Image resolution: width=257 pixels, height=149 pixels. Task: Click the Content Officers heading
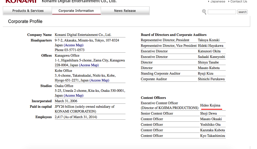click(x=153, y=98)
